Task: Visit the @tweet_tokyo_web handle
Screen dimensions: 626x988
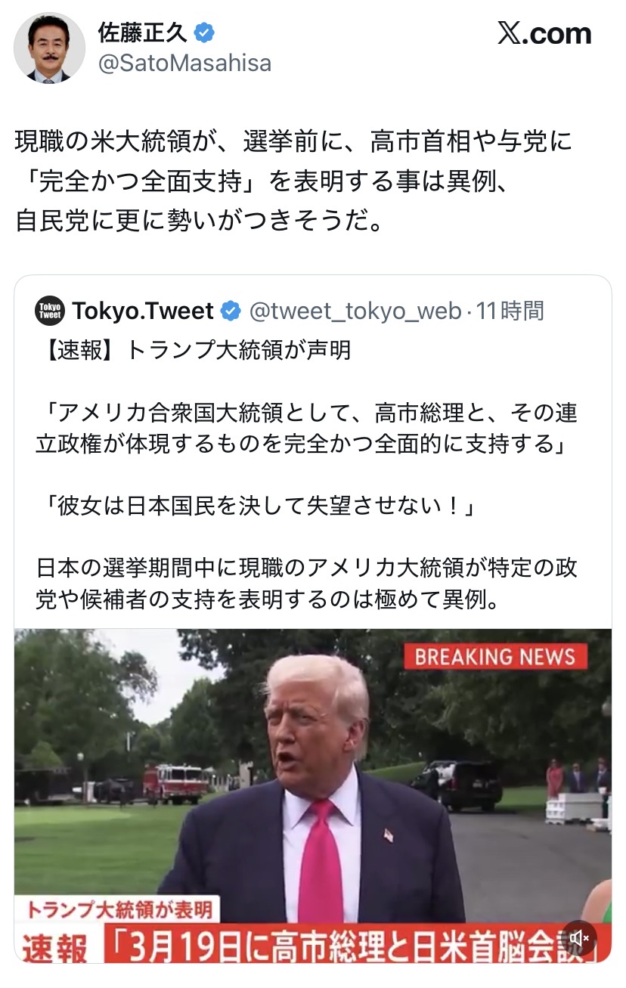Action: (x=355, y=311)
